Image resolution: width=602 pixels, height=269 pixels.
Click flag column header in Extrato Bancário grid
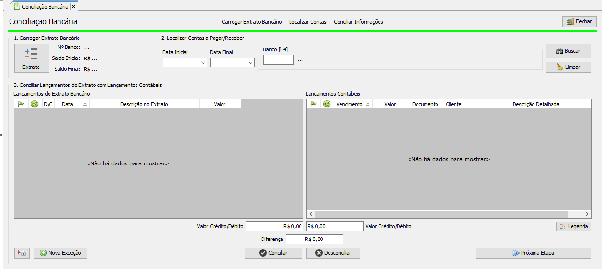[21, 104]
